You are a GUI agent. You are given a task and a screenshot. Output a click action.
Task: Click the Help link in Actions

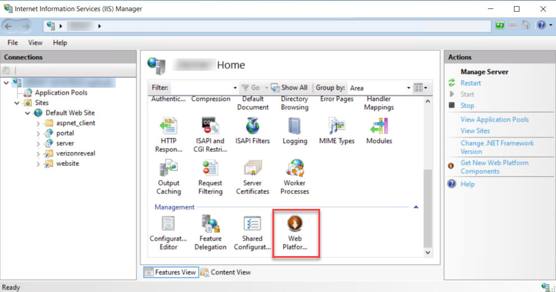[x=467, y=184]
